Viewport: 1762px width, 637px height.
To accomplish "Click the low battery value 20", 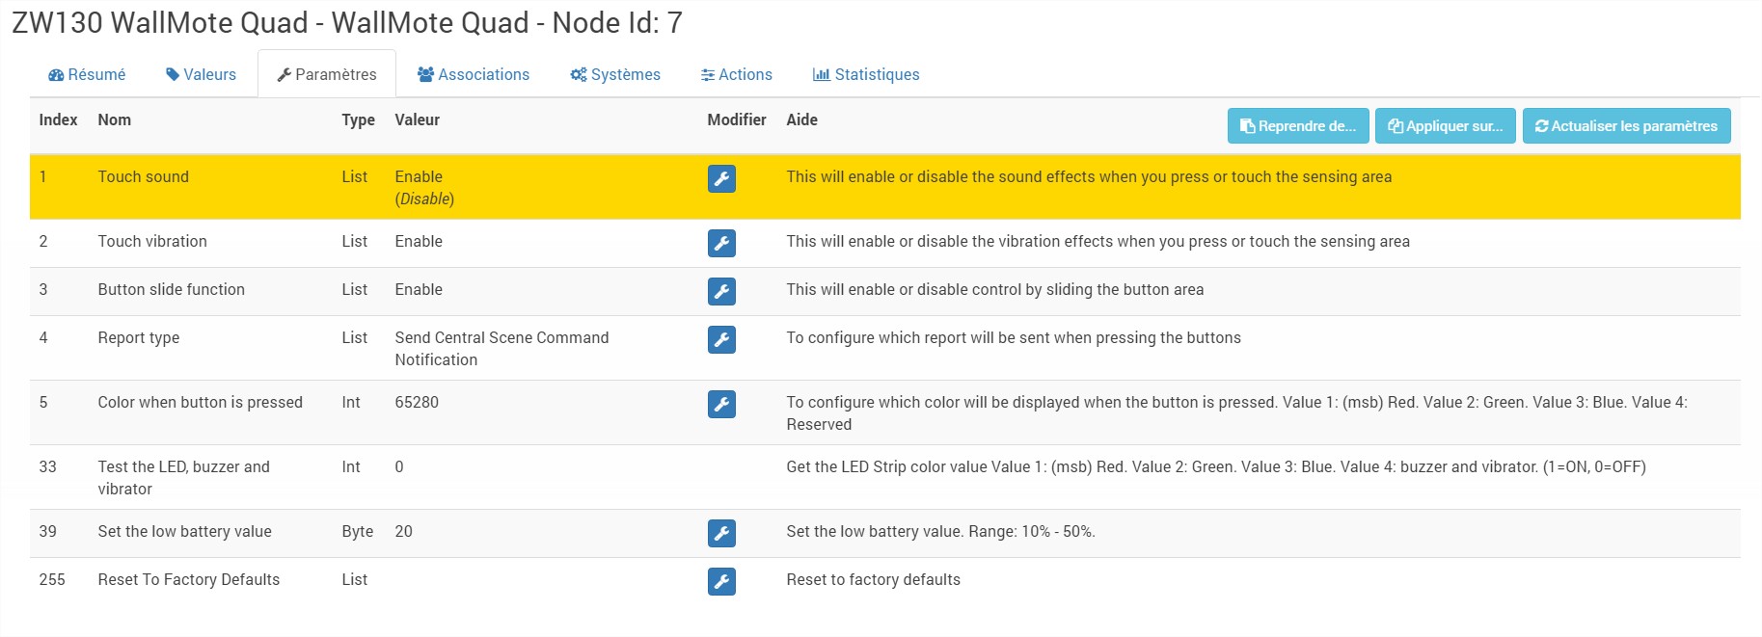I will pyautogui.click(x=403, y=531).
